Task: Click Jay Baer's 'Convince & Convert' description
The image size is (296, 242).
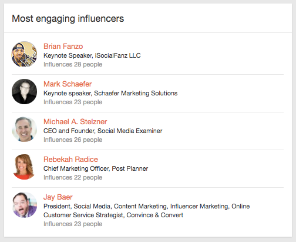Action: 146,211
